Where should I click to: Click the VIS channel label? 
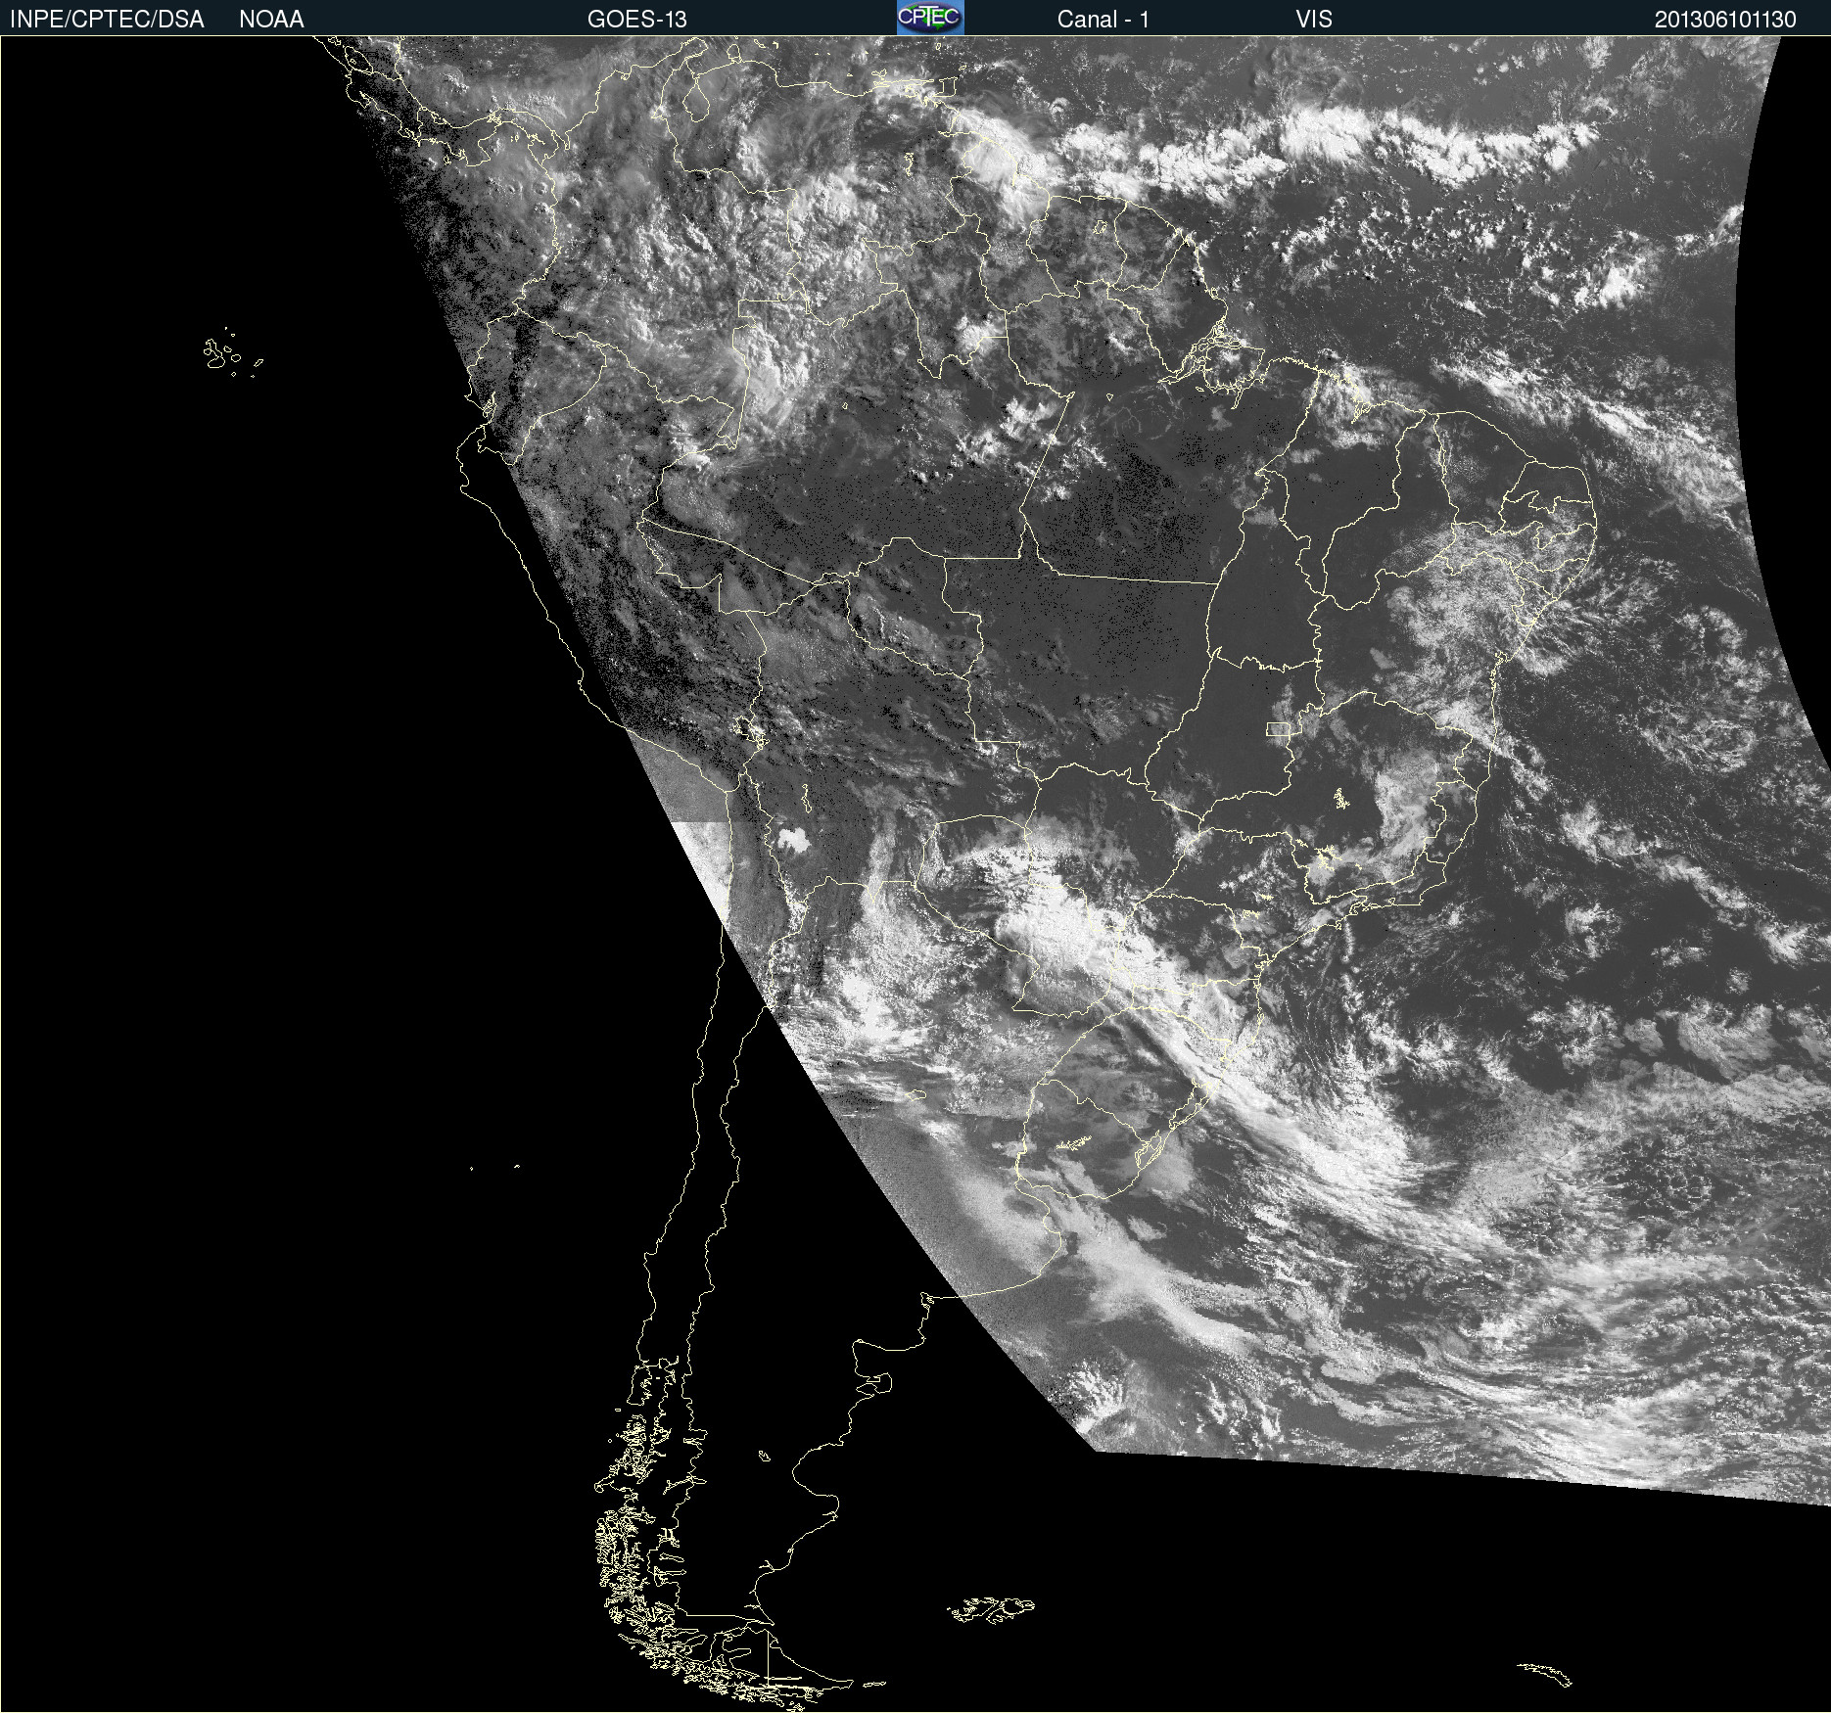pyautogui.click(x=1313, y=20)
